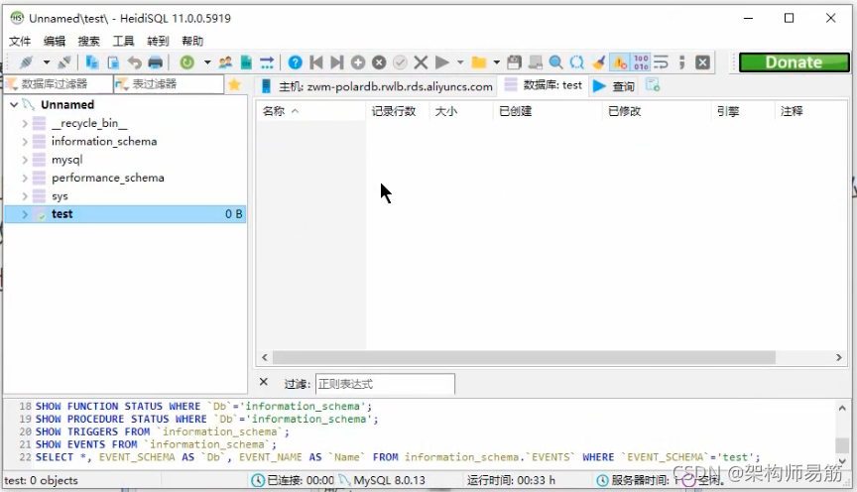
Task: Open the Run query dropdown arrow
Action: 460,62
